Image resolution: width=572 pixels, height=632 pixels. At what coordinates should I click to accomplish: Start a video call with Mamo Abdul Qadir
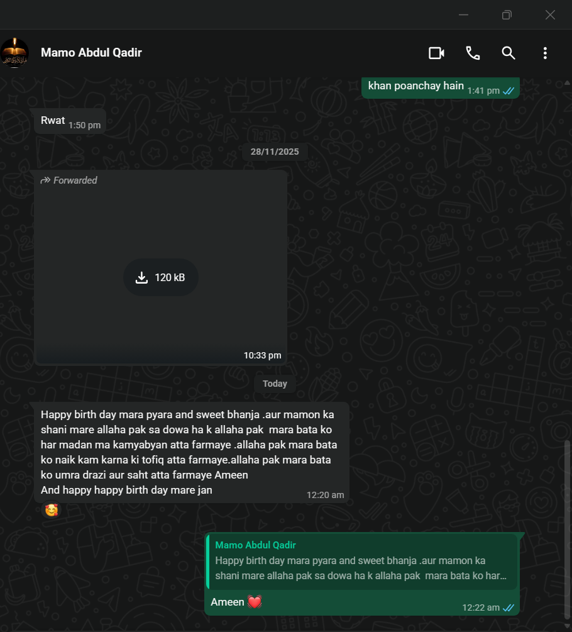tap(436, 53)
